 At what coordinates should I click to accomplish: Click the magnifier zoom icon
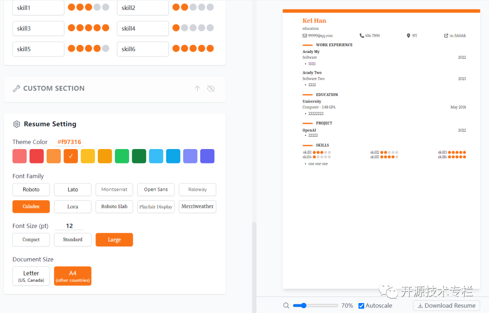coord(286,305)
